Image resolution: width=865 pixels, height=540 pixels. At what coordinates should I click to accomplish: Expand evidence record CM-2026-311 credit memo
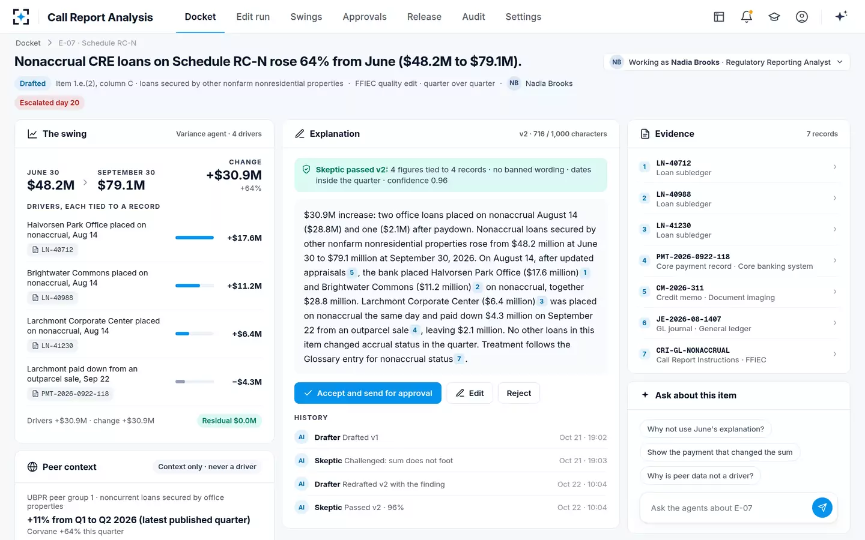coord(739,292)
